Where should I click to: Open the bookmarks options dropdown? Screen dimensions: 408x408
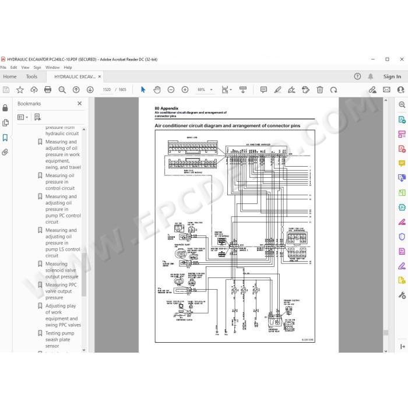[x=23, y=117]
